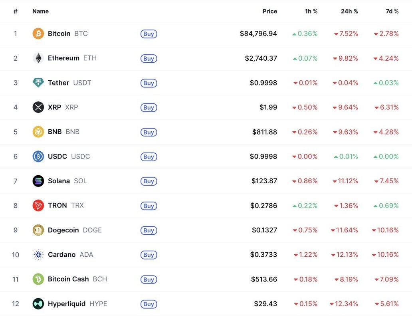Open the Ethereum name link
Viewport: 412px width, 317px height.
coord(63,58)
